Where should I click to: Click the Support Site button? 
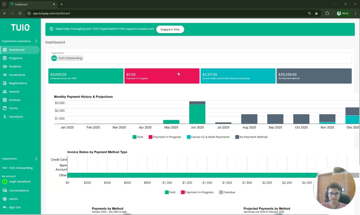(x=170, y=29)
